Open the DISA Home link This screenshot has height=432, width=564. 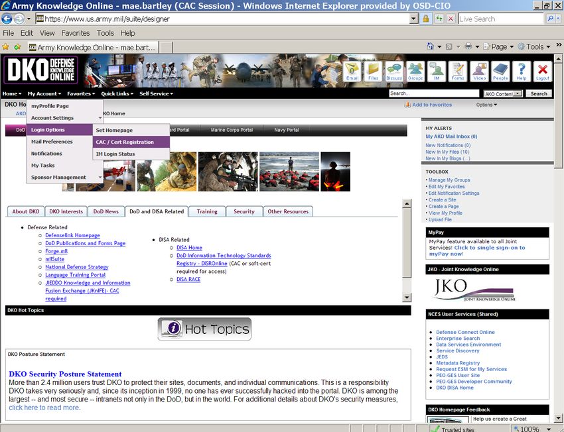point(189,247)
